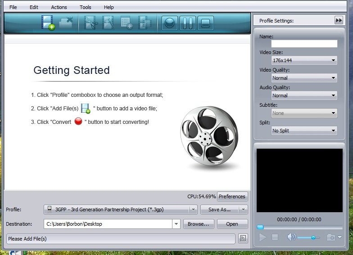Open the Actions menu
The width and height of the screenshot is (353, 255).
(59, 7)
